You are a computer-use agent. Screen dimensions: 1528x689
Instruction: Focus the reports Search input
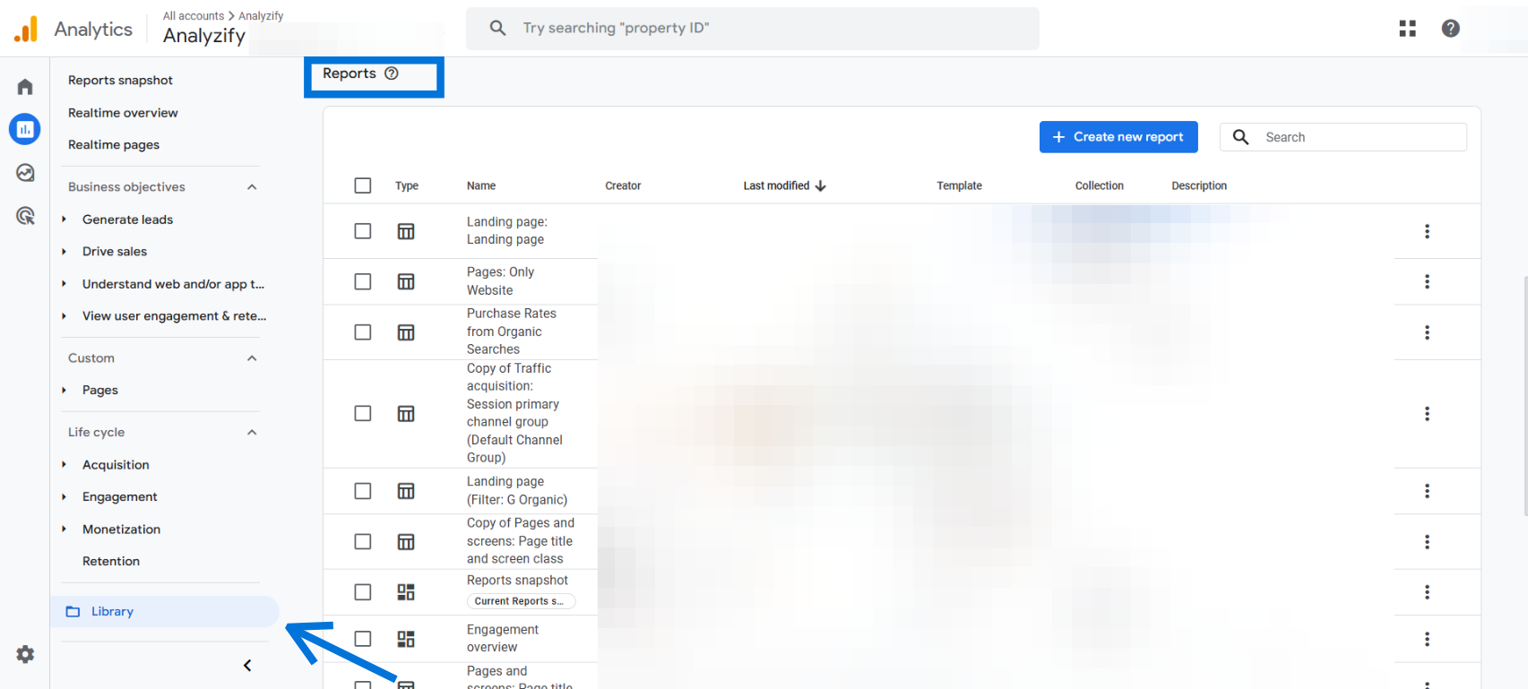tap(1343, 137)
